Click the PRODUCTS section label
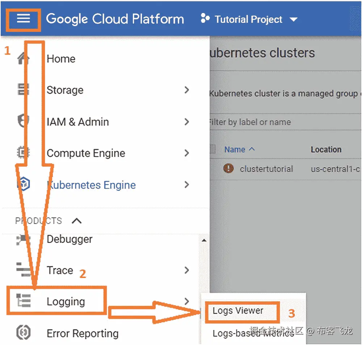This screenshot has height=345, width=362. [39, 221]
